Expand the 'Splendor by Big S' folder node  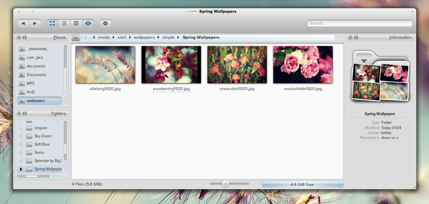pyautogui.click(x=21, y=161)
